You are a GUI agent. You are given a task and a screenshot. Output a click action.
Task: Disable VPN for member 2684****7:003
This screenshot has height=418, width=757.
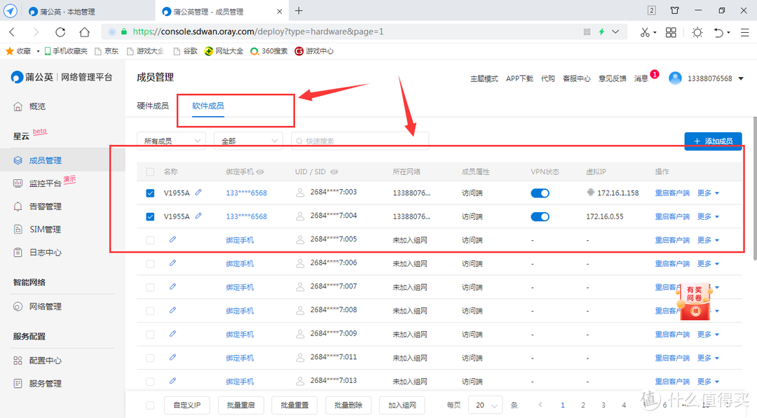(x=540, y=193)
